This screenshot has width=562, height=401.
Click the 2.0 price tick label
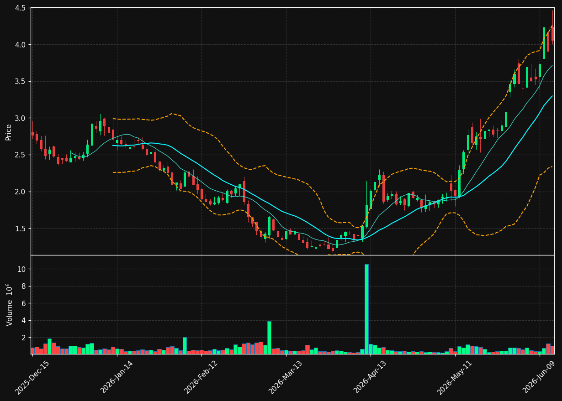coord(21,192)
